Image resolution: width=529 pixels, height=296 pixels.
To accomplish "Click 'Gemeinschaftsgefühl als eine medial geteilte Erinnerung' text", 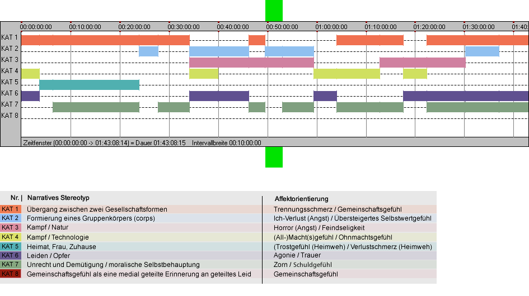I will (x=139, y=274).
